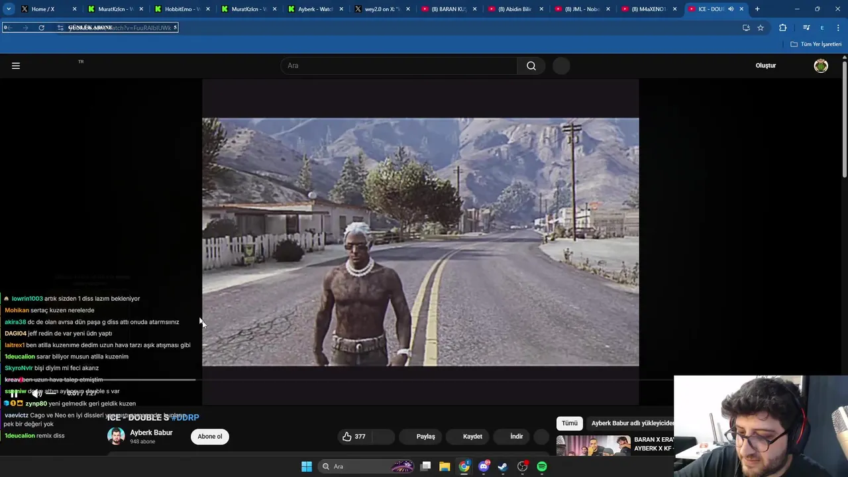The image size is (848, 477).
Task: Mute the audio icon on ICE - DOU tab
Action: pos(731,9)
